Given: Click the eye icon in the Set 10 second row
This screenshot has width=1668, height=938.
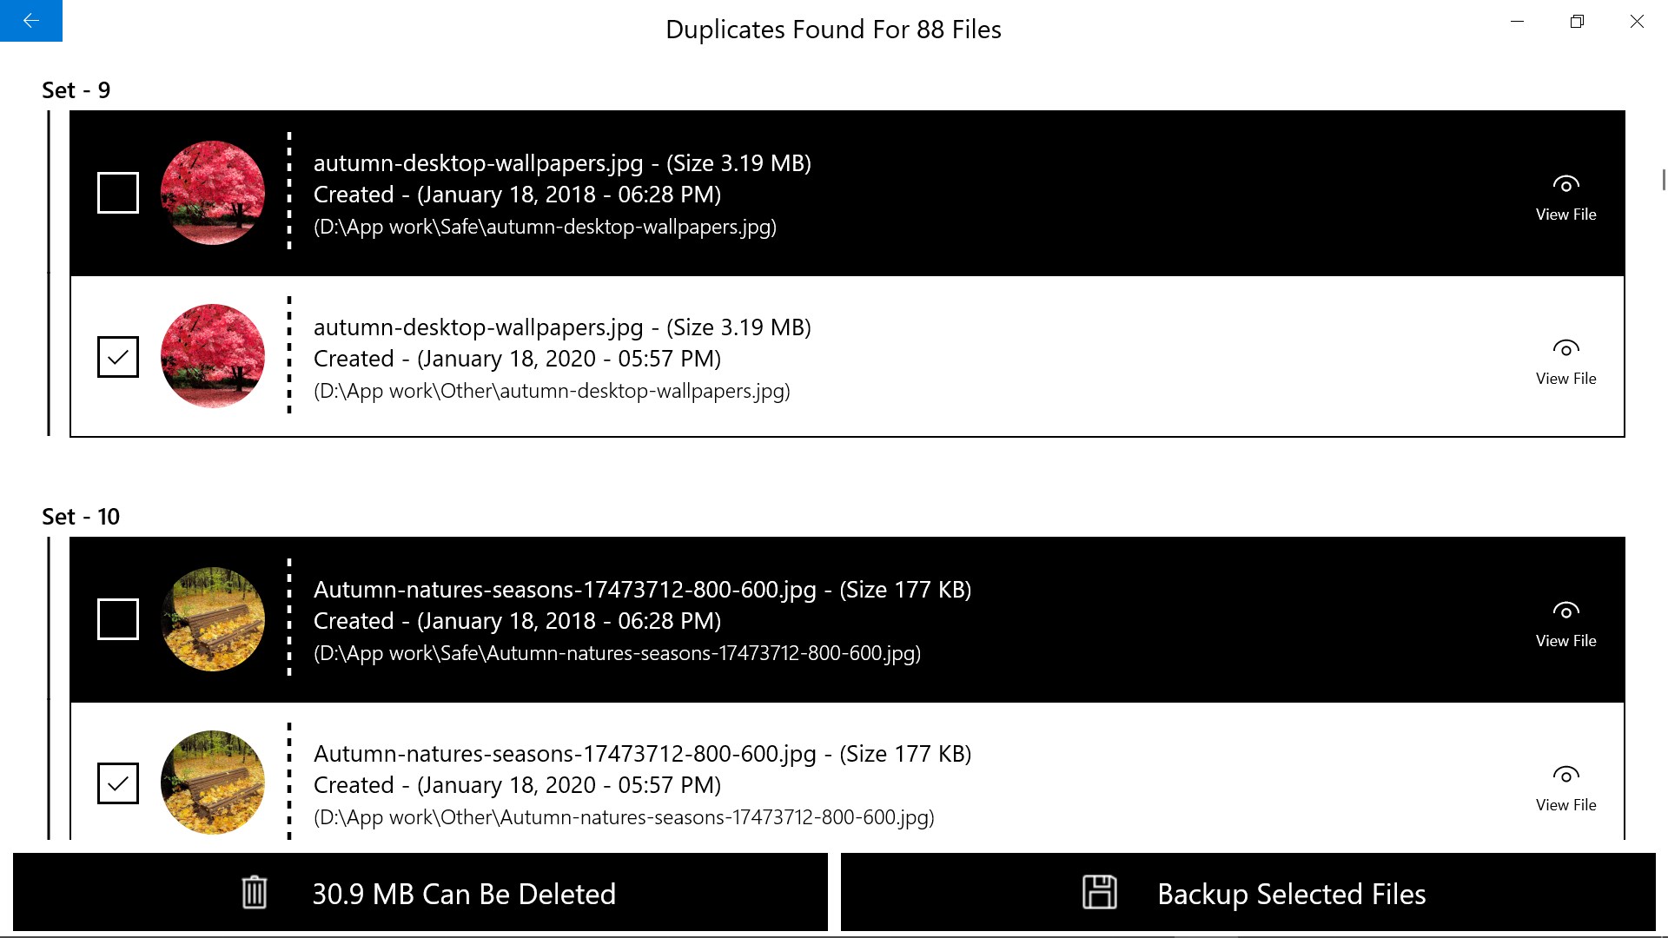Looking at the screenshot, I should pos(1565,775).
